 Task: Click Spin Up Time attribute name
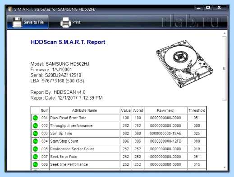[x=61, y=134]
